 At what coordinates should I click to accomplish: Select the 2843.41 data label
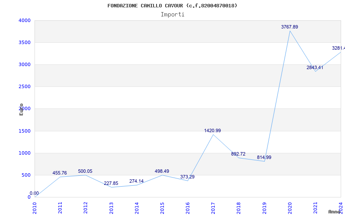pyautogui.click(x=315, y=68)
